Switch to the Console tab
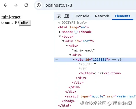The width and height of the screenshot is (136, 109). [82, 16]
